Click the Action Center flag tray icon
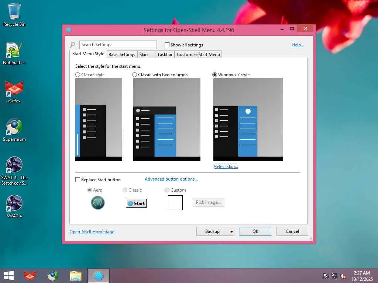 pos(326,276)
